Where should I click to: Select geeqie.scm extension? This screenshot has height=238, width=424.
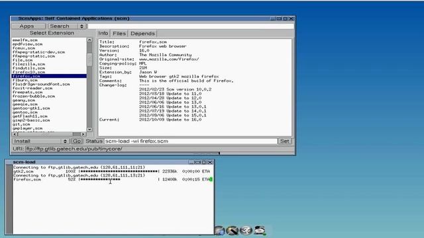49,104
